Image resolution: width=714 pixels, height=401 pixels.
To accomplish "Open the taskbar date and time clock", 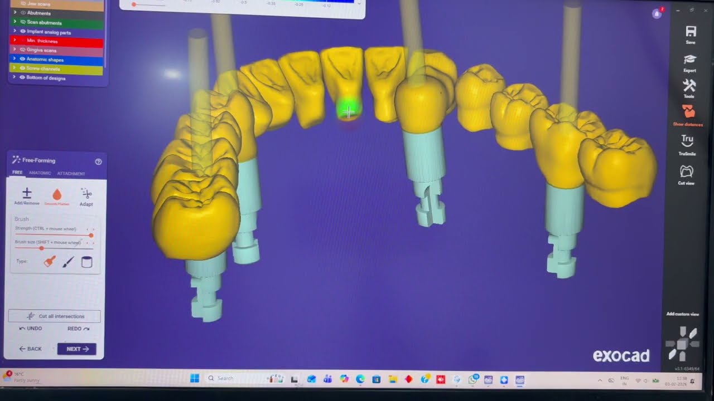I will (x=676, y=381).
